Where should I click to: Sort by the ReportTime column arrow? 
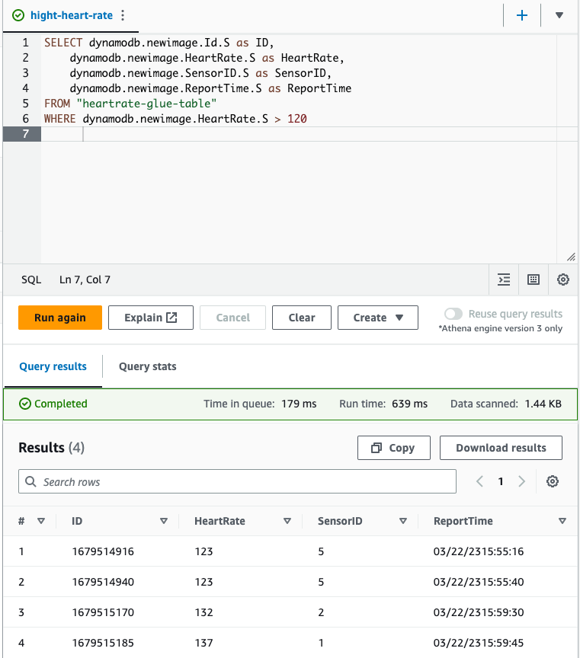pos(562,521)
